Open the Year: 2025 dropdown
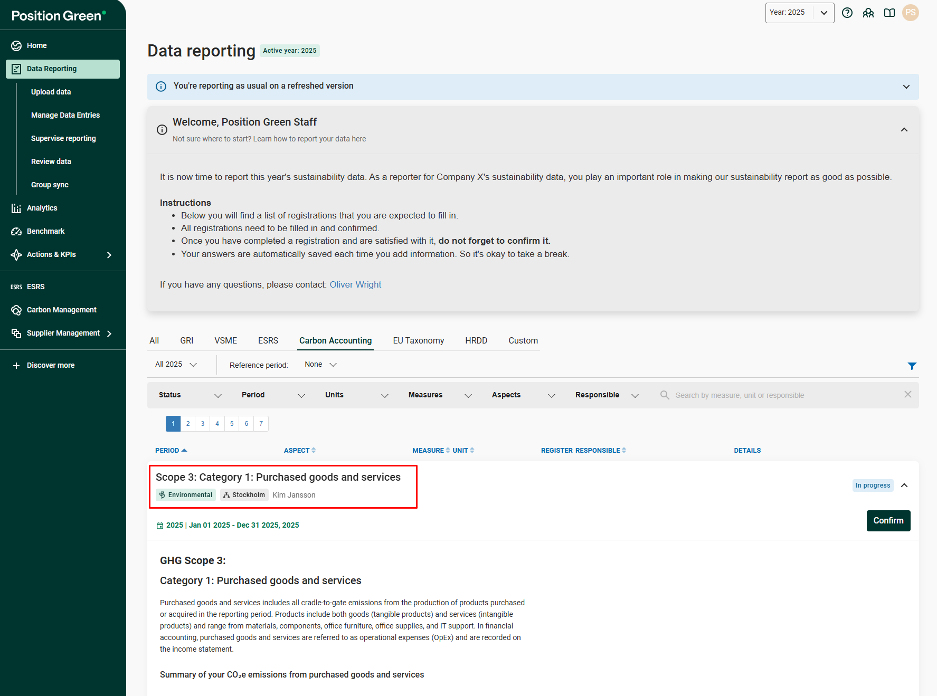 coord(800,13)
